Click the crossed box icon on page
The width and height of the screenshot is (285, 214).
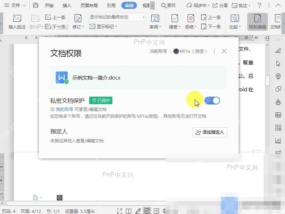(60, 198)
